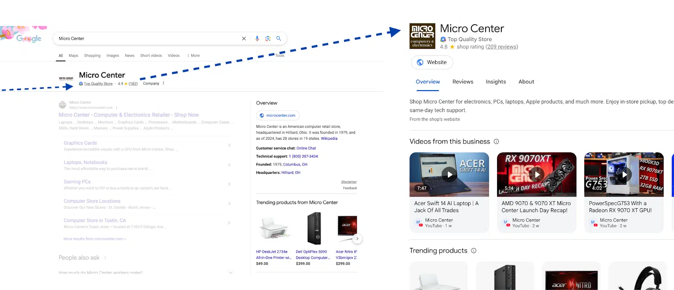Open the Reviews tab in store panel
The height and width of the screenshot is (290, 674).
click(x=463, y=82)
